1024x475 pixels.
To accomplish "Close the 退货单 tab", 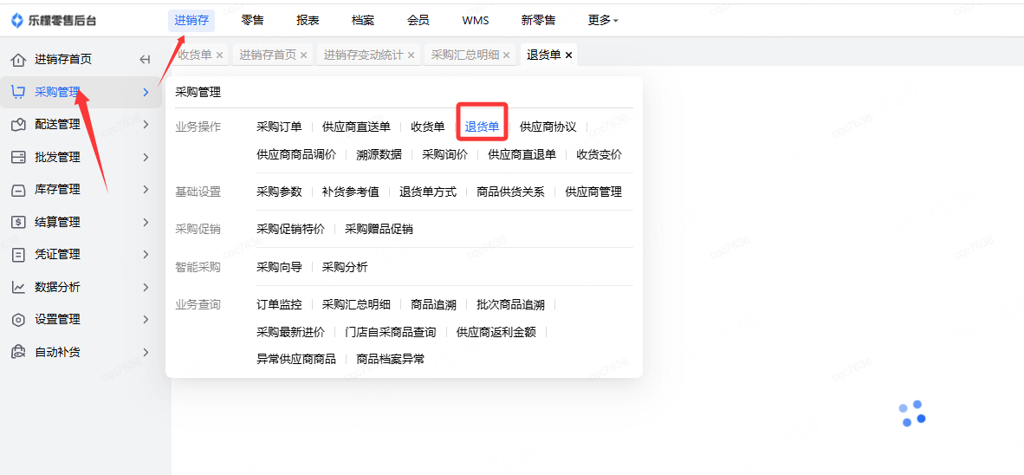I will tap(569, 55).
